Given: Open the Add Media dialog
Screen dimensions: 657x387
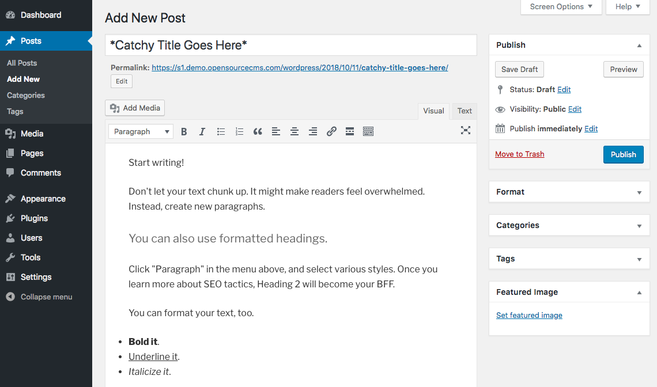Looking at the screenshot, I should point(134,108).
